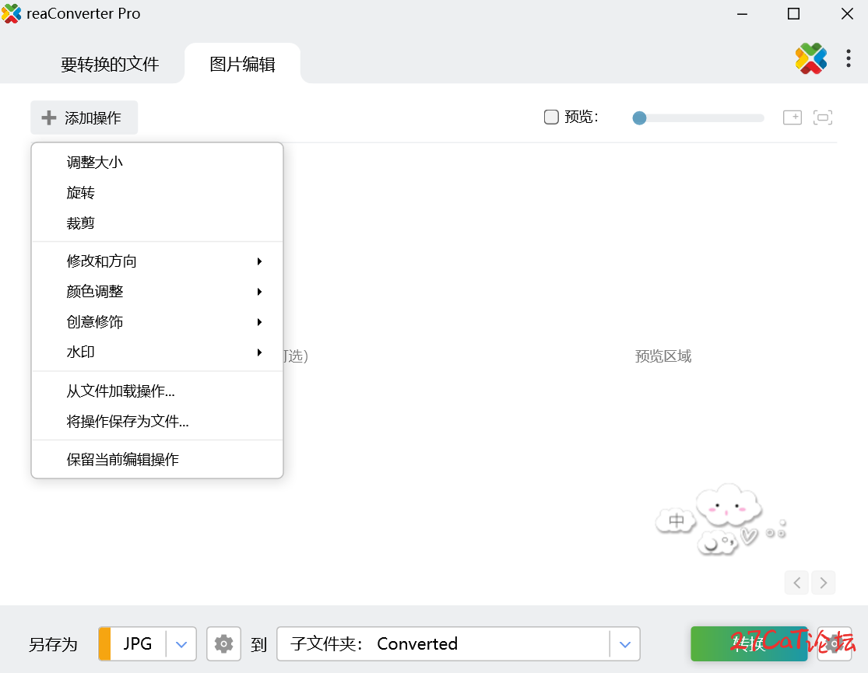Click the fit-to-window preview icon
Image resolution: width=868 pixels, height=673 pixels.
(823, 117)
